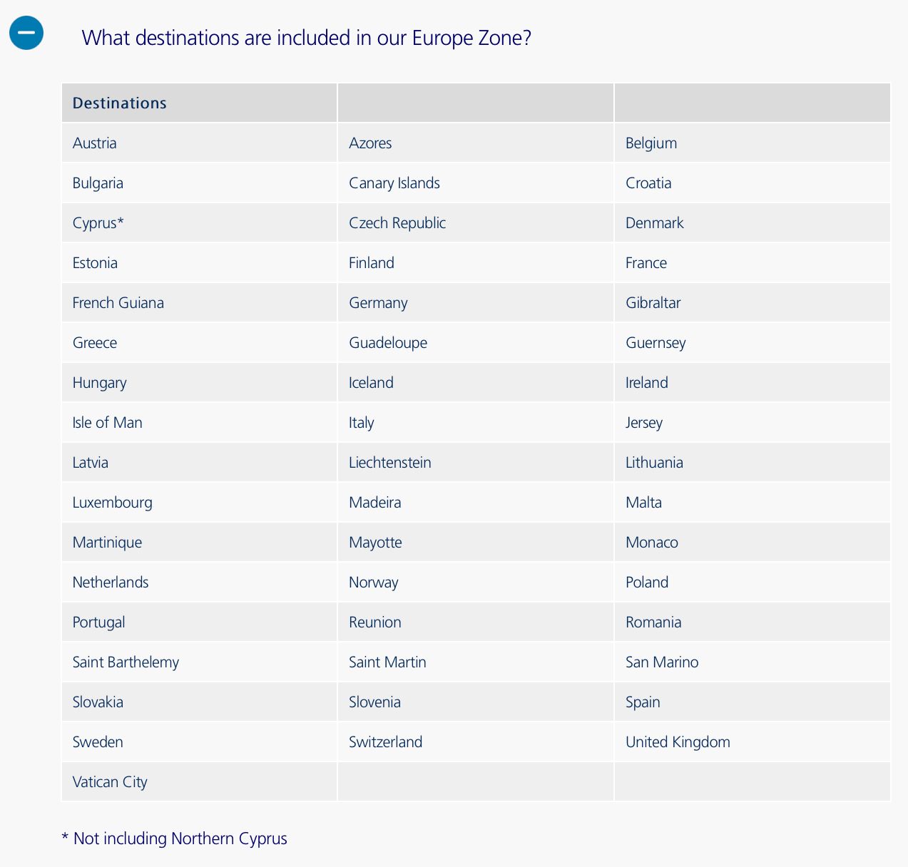Click Canary Islands in the destinations table
Image resolution: width=908 pixels, height=867 pixels.
point(394,183)
